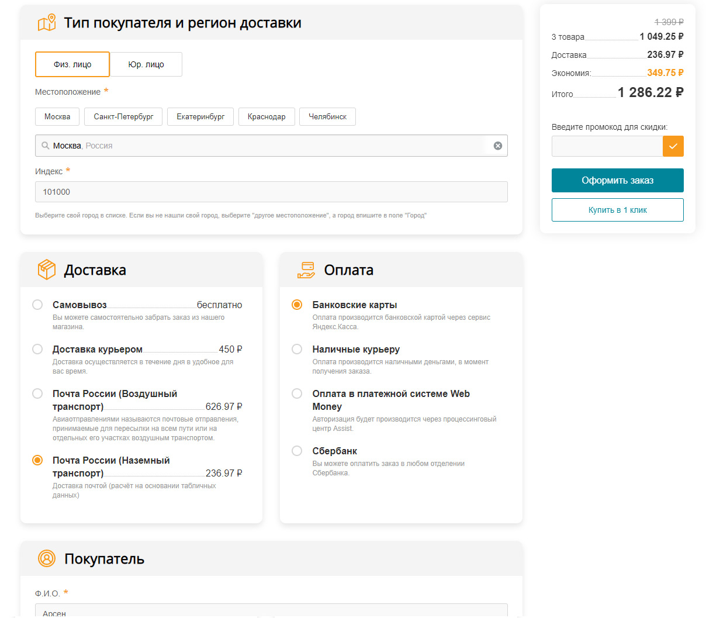Choose Наличные курьеру payment method
Image resolution: width=706 pixels, height=618 pixels.
tap(297, 349)
